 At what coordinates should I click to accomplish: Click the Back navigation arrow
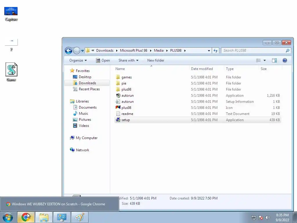pyautogui.click(x=68, y=51)
